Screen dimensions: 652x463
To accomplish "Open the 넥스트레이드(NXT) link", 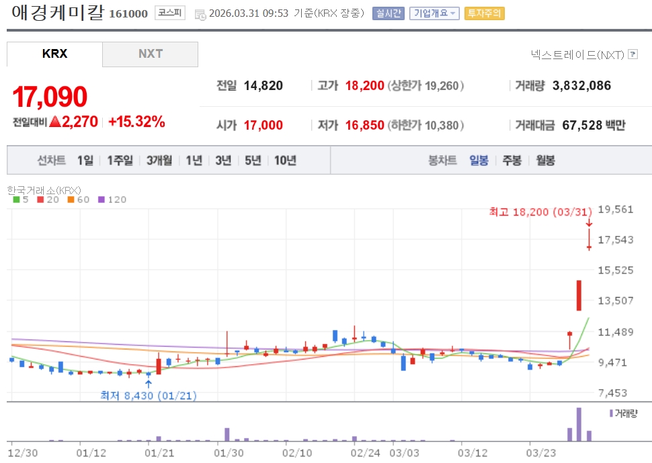I will pyautogui.click(x=577, y=54).
